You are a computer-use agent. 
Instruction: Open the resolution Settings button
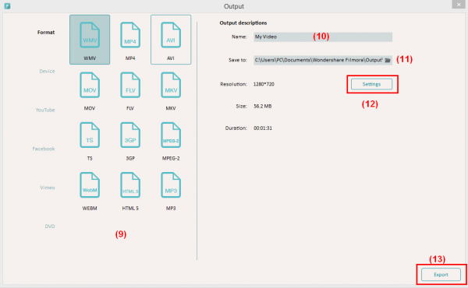371,84
